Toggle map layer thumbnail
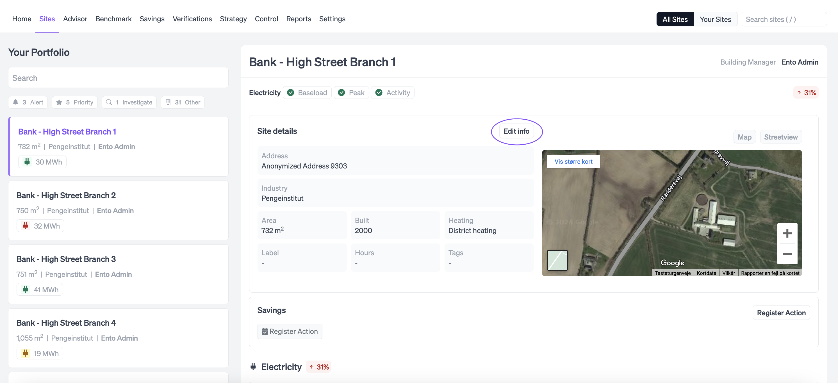Screen dimensions: 838x383 (557, 260)
